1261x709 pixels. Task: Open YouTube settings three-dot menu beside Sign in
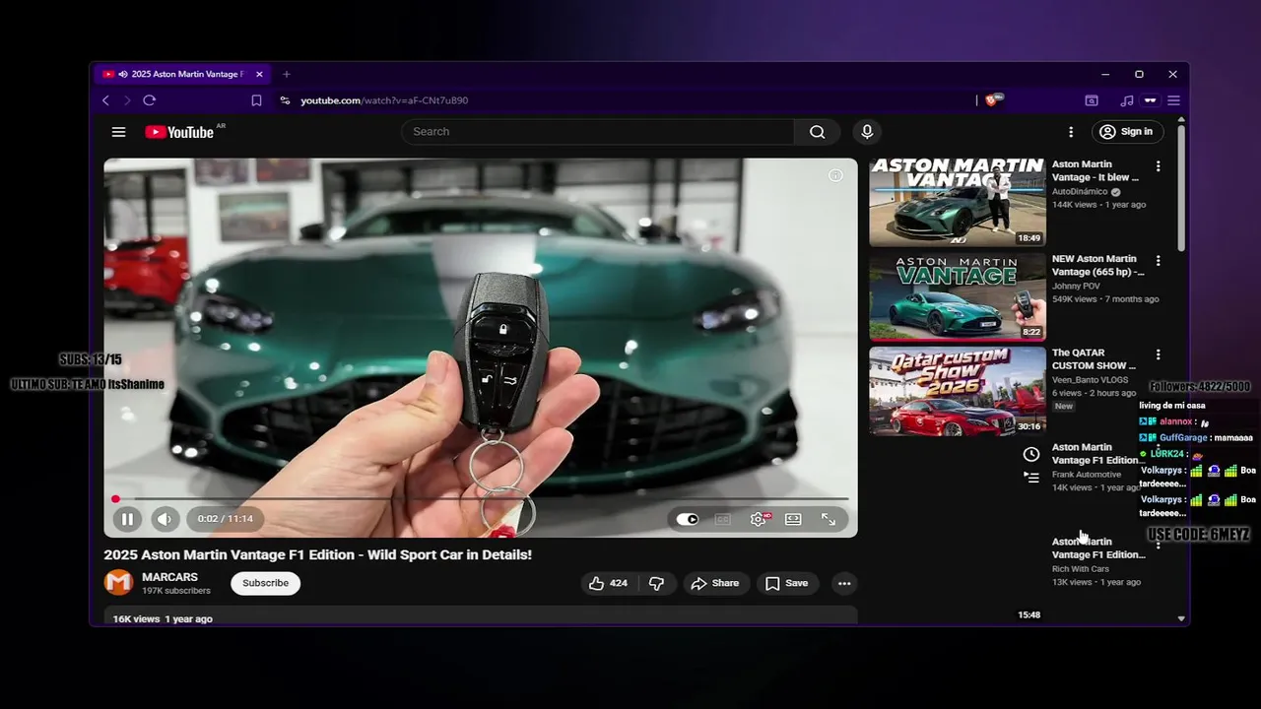(1071, 132)
